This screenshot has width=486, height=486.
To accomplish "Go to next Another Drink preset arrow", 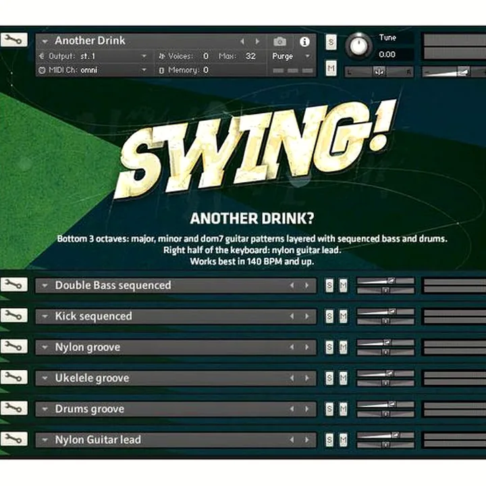I will click(x=257, y=41).
